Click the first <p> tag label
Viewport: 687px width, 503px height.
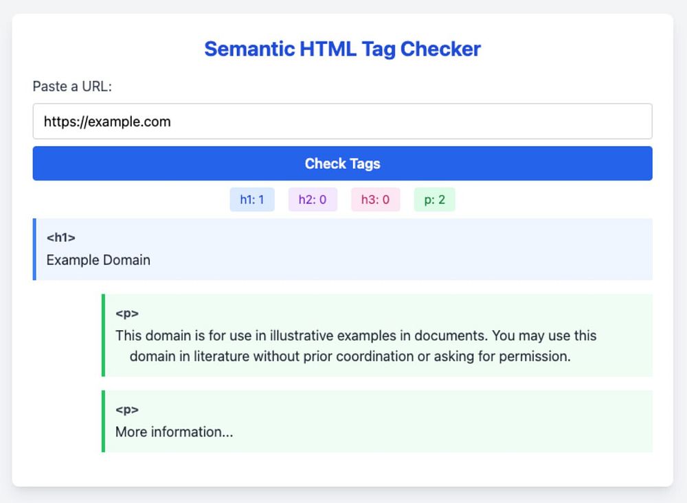(x=127, y=313)
